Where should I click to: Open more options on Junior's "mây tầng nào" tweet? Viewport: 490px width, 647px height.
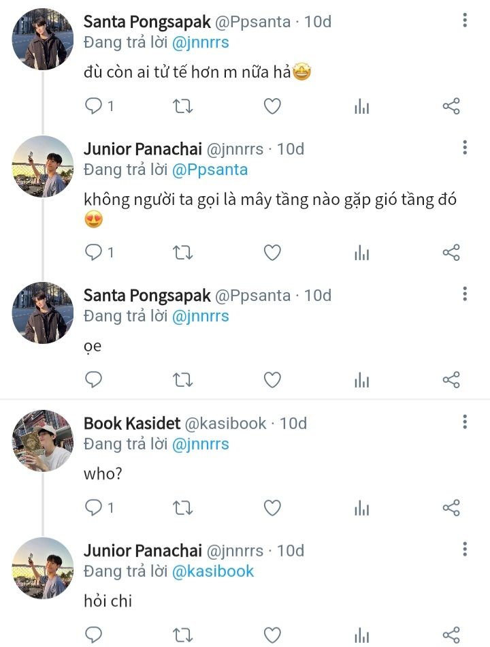click(x=465, y=148)
